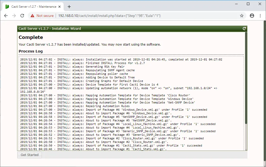
Task: Click the 'Repopulating SNMP Agent cache' line
Action: (x=77, y=70)
